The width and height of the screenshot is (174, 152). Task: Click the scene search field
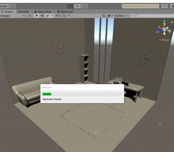(152, 16)
